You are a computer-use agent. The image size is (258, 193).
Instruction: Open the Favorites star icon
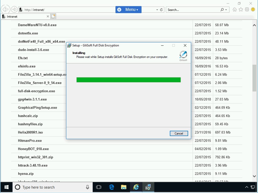pos(241,10)
